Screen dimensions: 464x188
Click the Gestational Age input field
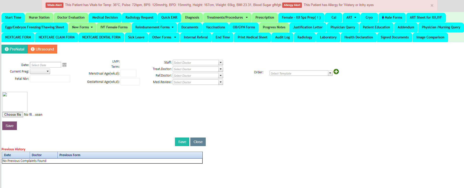(130, 82)
